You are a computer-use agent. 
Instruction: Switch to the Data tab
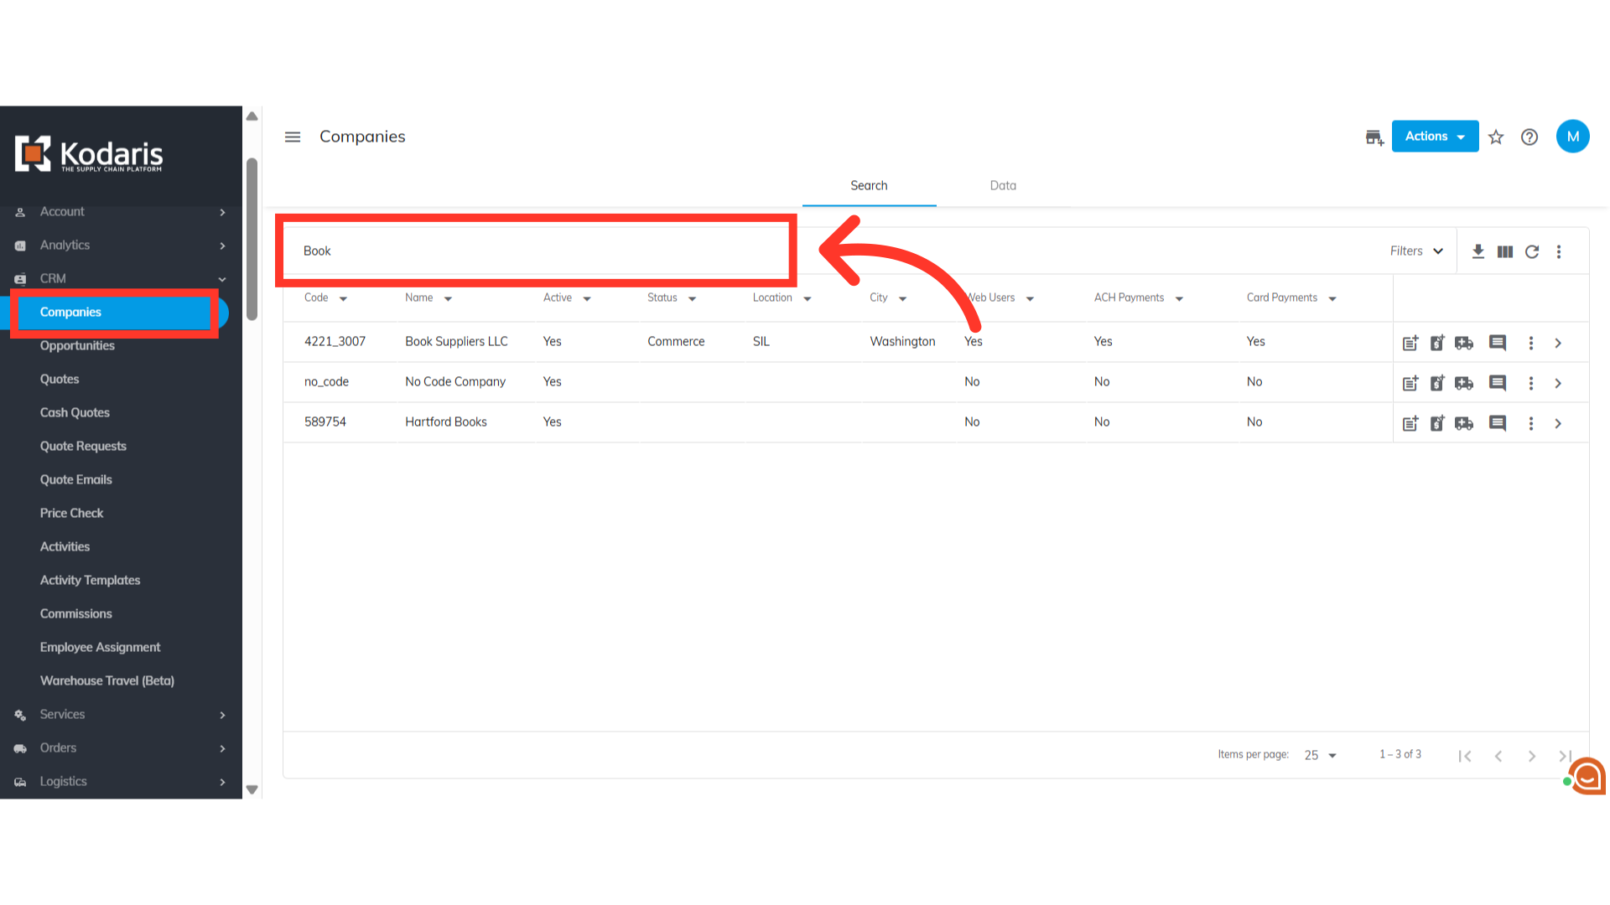1003,186
